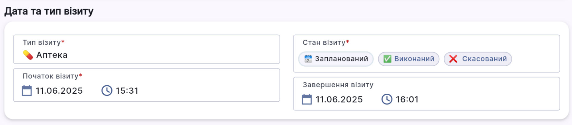The height and width of the screenshot is (125, 572).
Task: Mark the visit as Виконаний
Action: [408, 59]
